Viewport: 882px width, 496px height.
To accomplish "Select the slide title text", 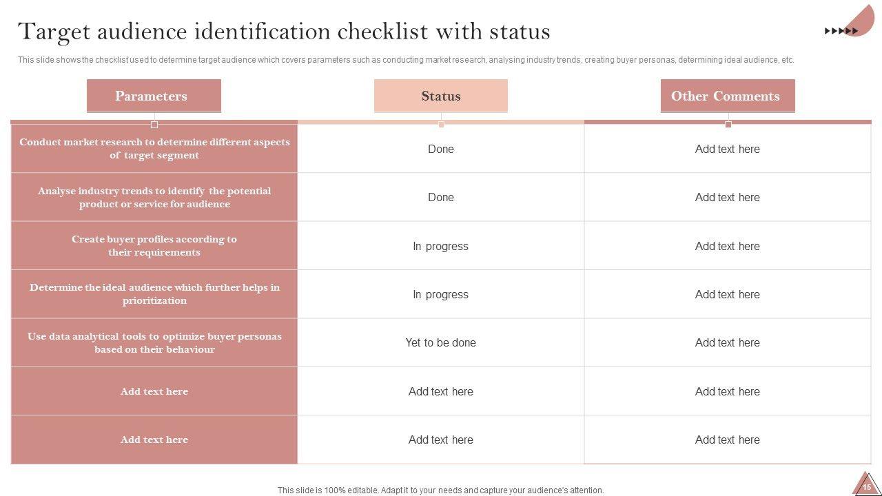I will click(x=284, y=32).
